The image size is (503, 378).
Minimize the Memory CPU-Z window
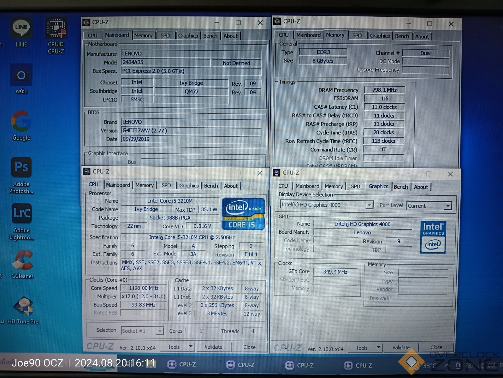click(408, 23)
